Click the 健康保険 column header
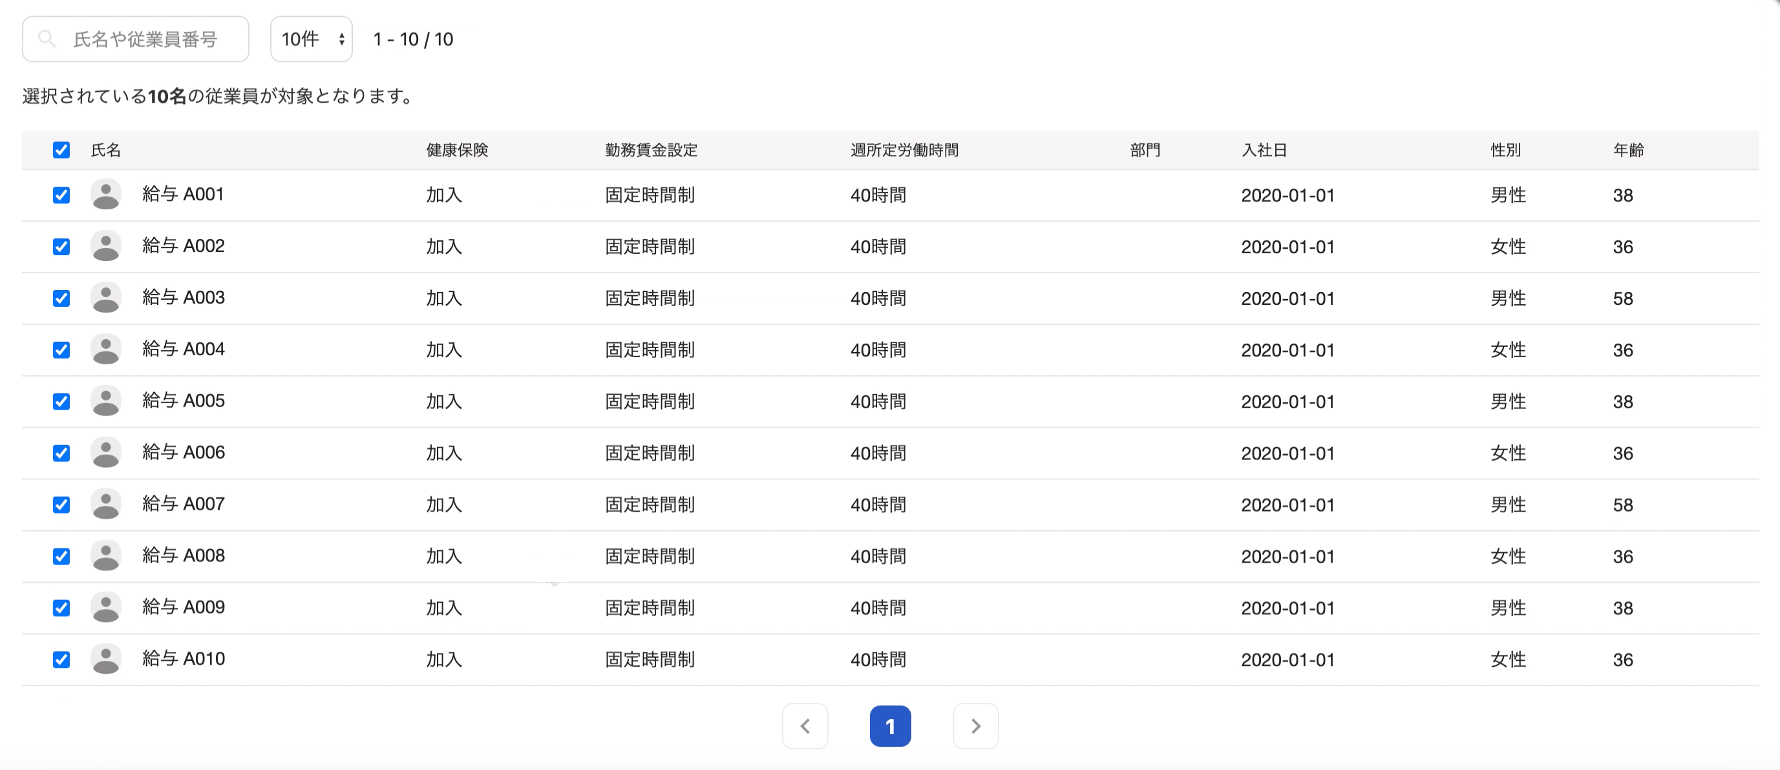This screenshot has height=770, width=1780. point(458,150)
